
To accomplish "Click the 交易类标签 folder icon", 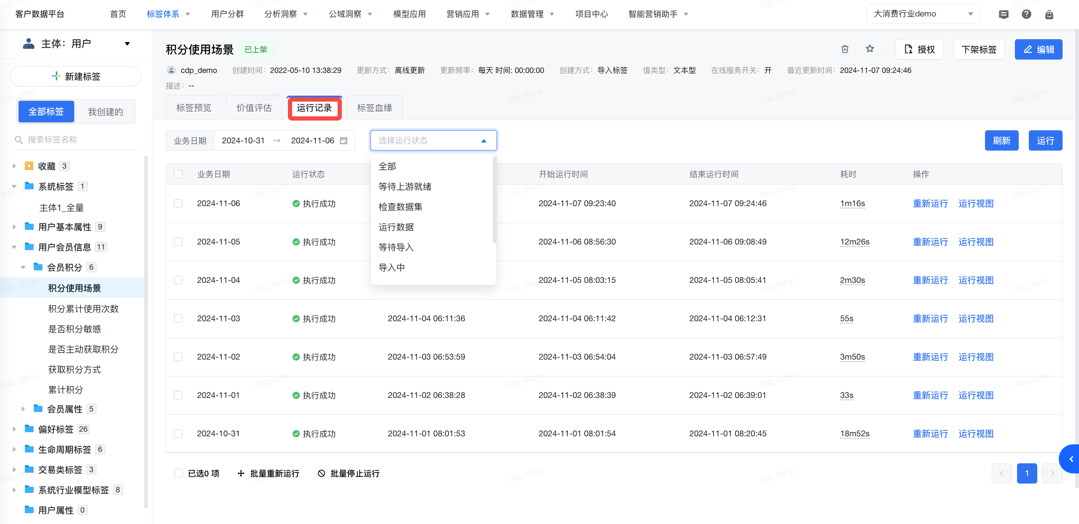I will click(x=29, y=469).
